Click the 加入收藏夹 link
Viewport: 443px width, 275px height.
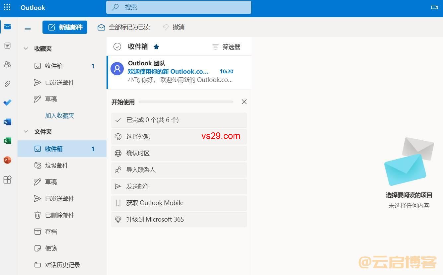tap(60, 115)
